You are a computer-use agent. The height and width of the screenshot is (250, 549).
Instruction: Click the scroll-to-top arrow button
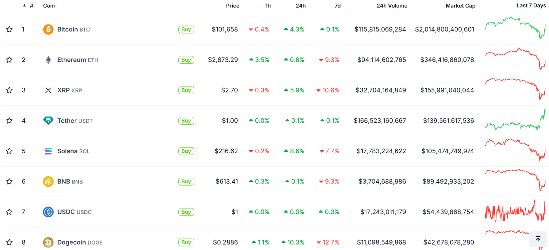coord(538,239)
